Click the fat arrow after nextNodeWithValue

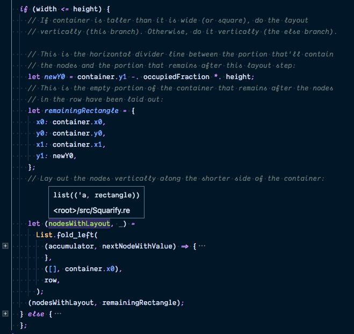185,246
